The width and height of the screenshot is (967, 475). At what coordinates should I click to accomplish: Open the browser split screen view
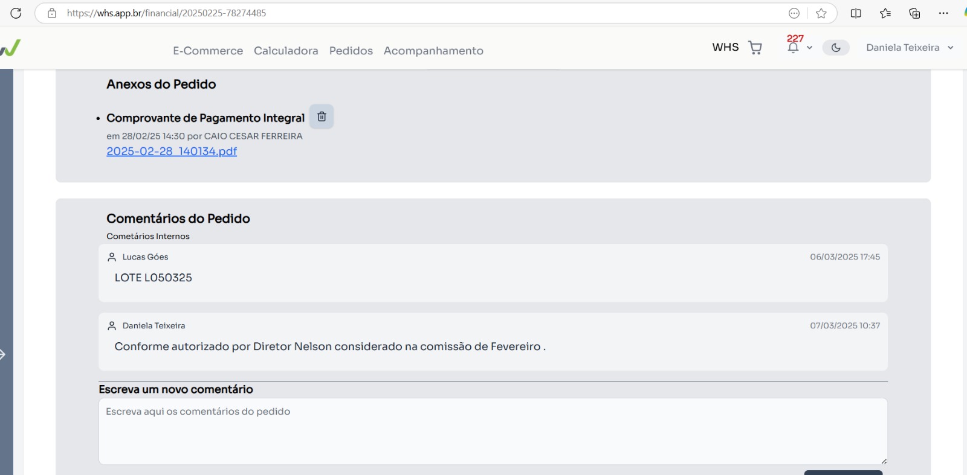click(856, 13)
